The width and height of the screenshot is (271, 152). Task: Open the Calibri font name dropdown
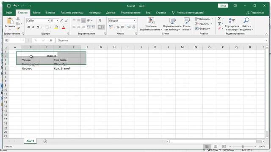[48, 21]
